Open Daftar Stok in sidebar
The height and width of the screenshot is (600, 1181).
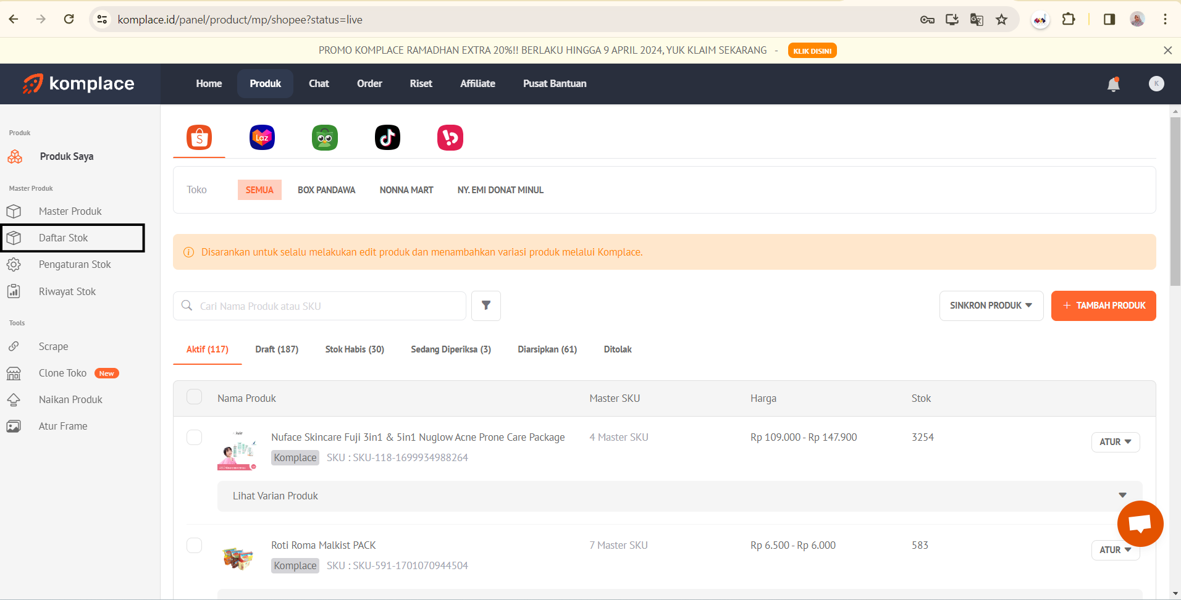pos(73,238)
